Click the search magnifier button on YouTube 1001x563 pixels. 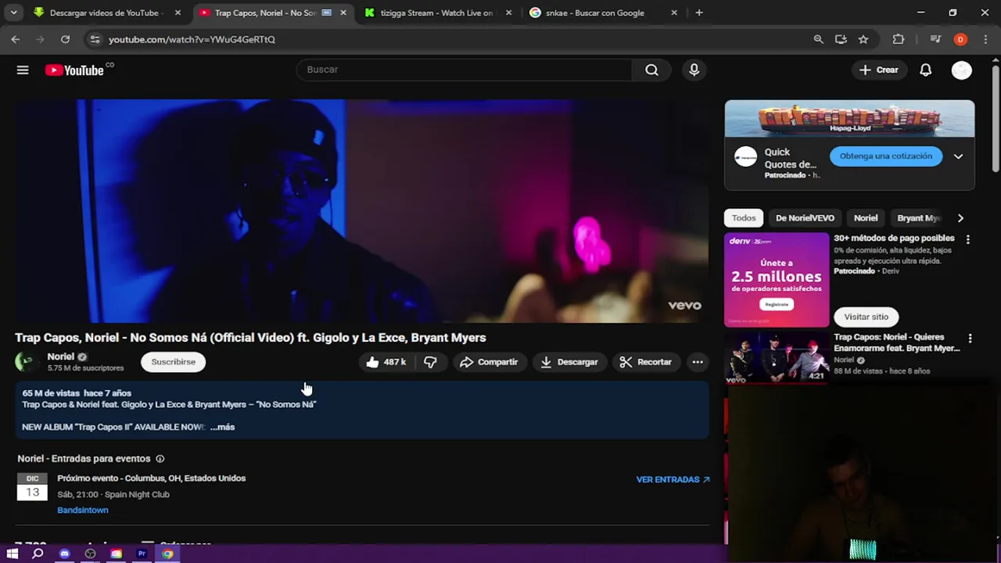[x=652, y=70]
